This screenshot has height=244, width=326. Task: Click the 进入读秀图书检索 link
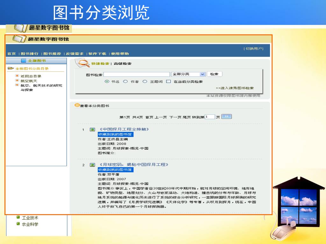point(235,88)
